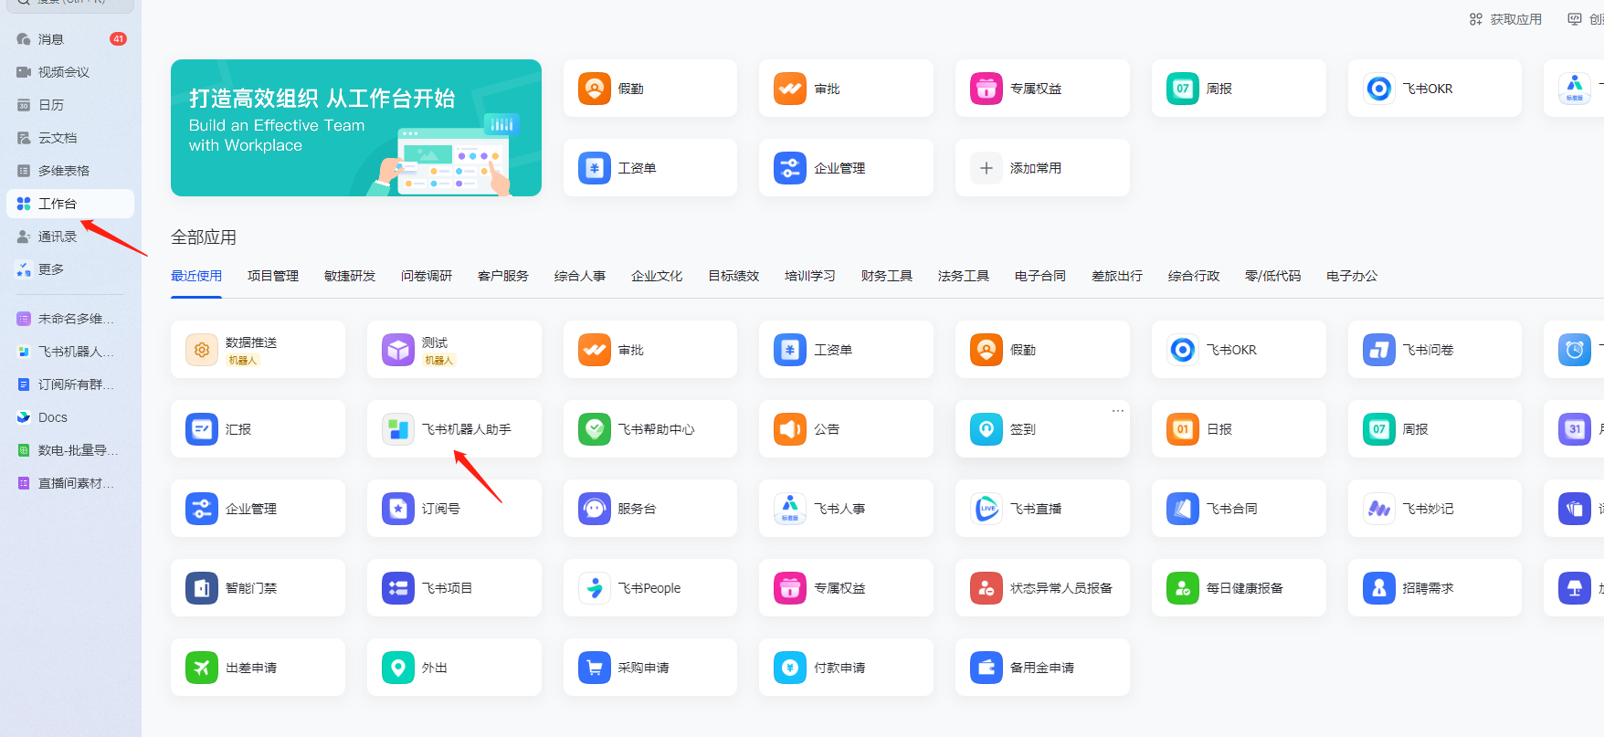Show the 目标绩效 category tab
Image resolution: width=1604 pixels, height=737 pixels.
pyautogui.click(x=733, y=276)
